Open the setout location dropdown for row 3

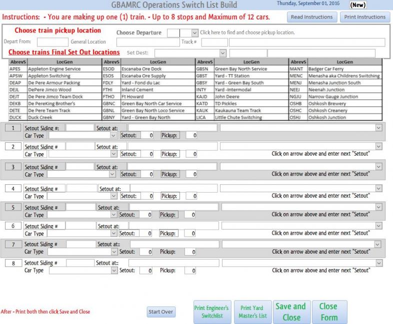(x=378, y=166)
